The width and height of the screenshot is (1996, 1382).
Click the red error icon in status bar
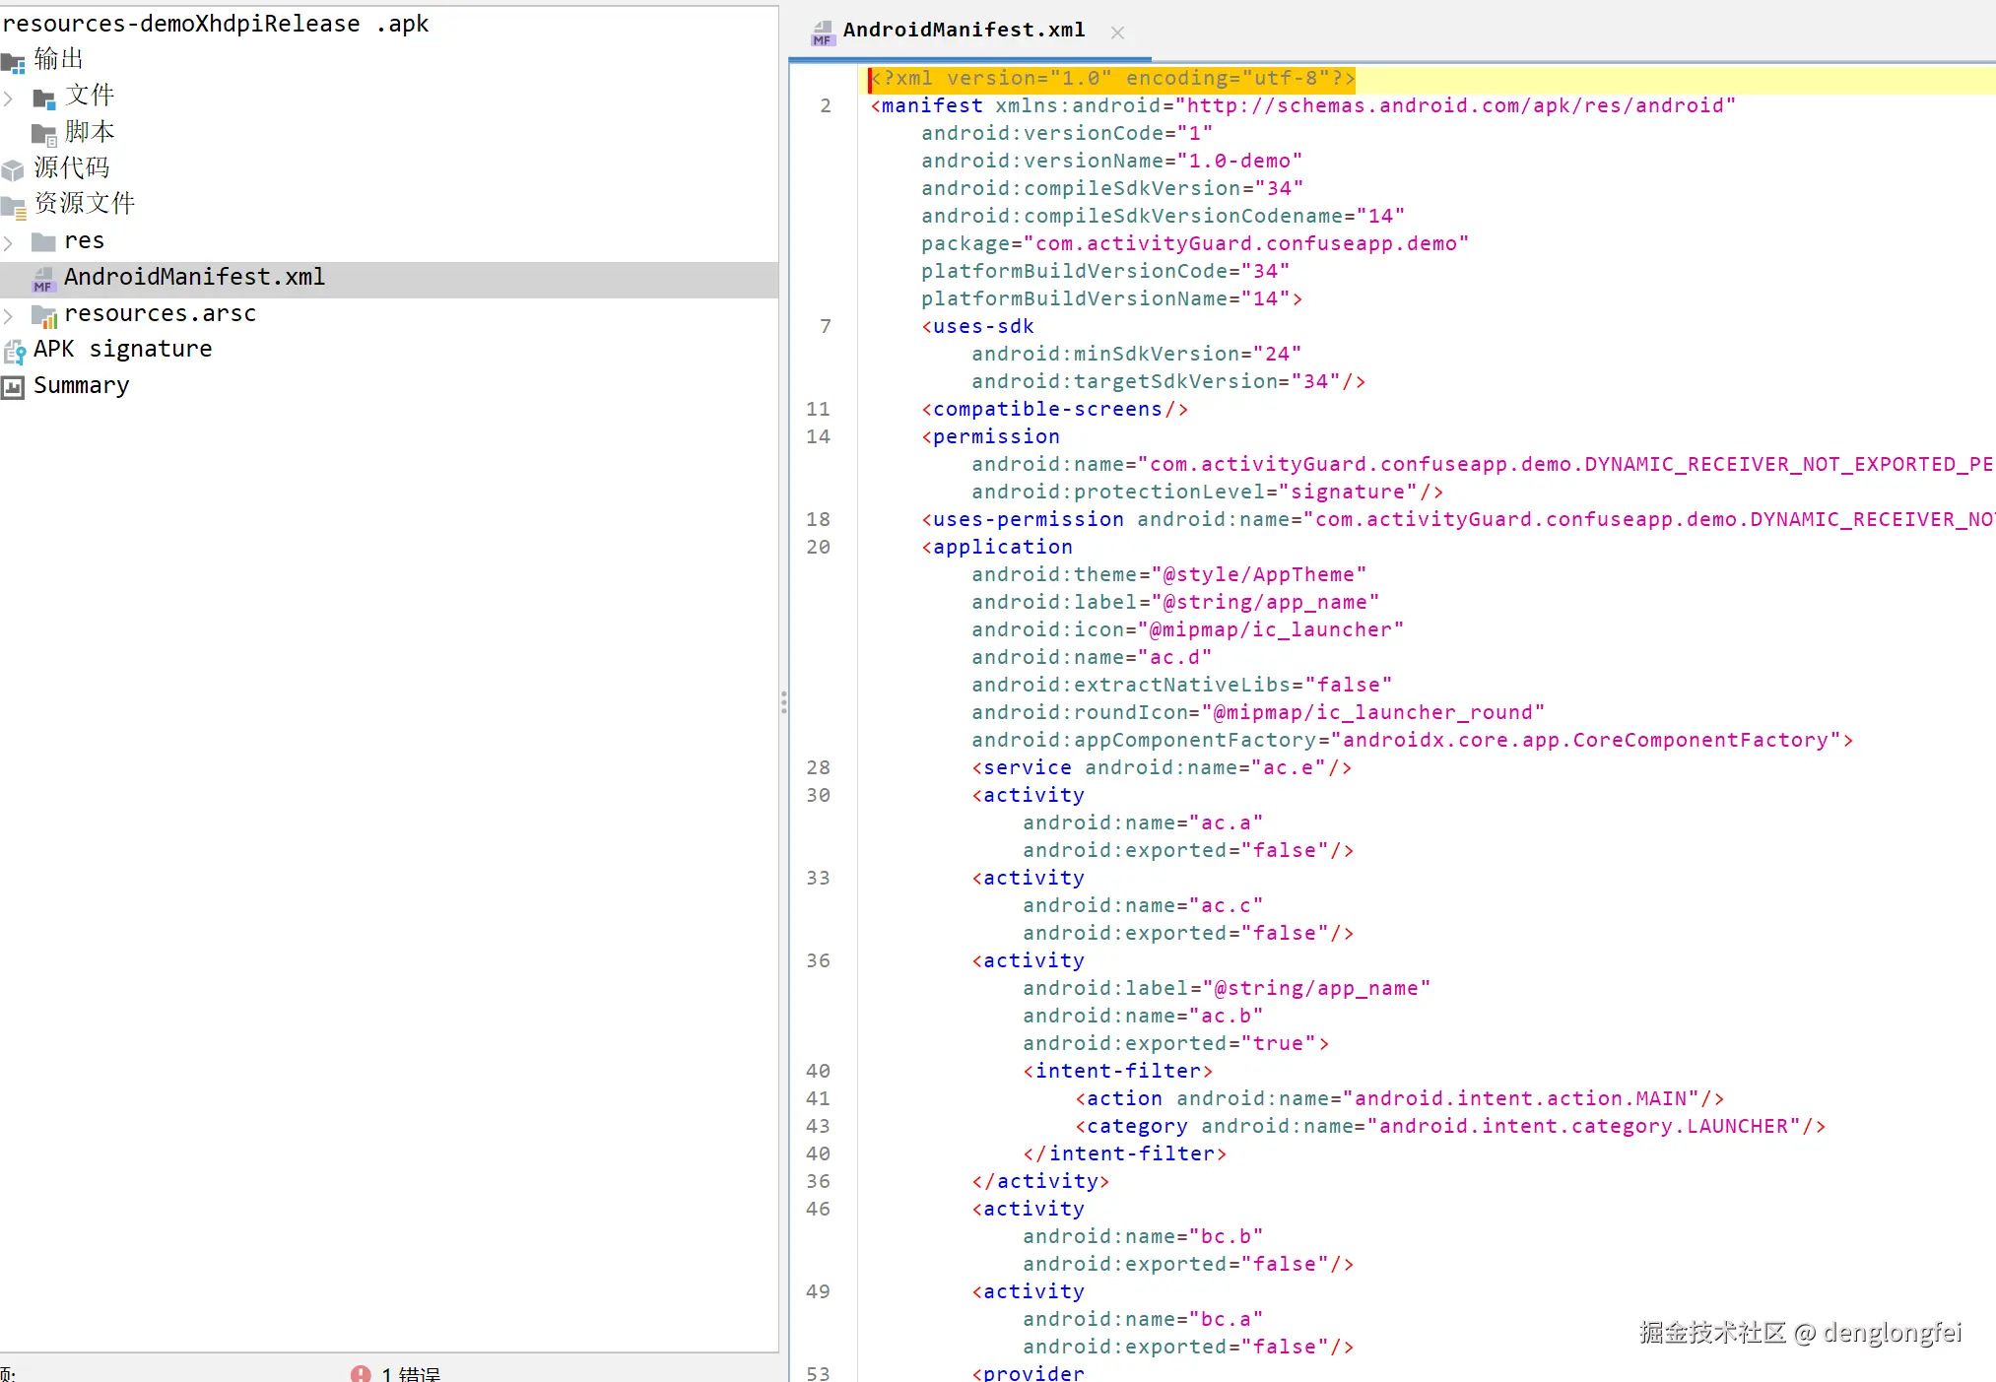361,1373
